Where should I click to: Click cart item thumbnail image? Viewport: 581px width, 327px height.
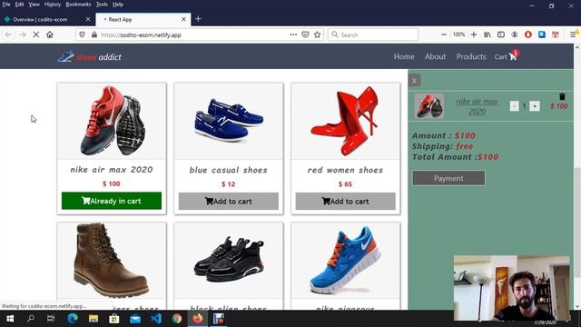(428, 106)
